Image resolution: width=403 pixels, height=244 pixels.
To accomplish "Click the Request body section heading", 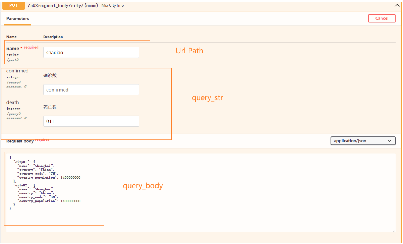I will point(20,141).
